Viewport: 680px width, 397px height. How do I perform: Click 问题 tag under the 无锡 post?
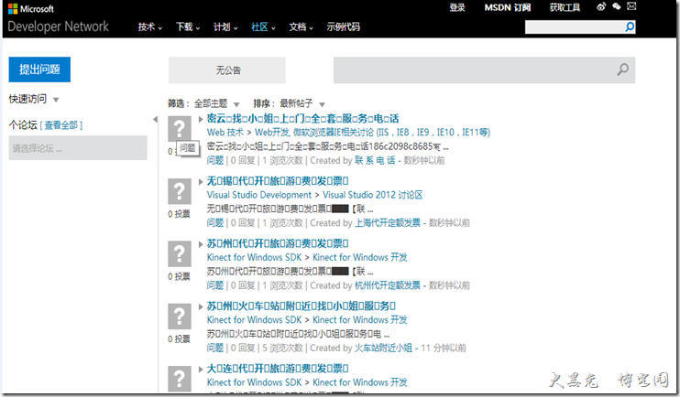click(215, 223)
